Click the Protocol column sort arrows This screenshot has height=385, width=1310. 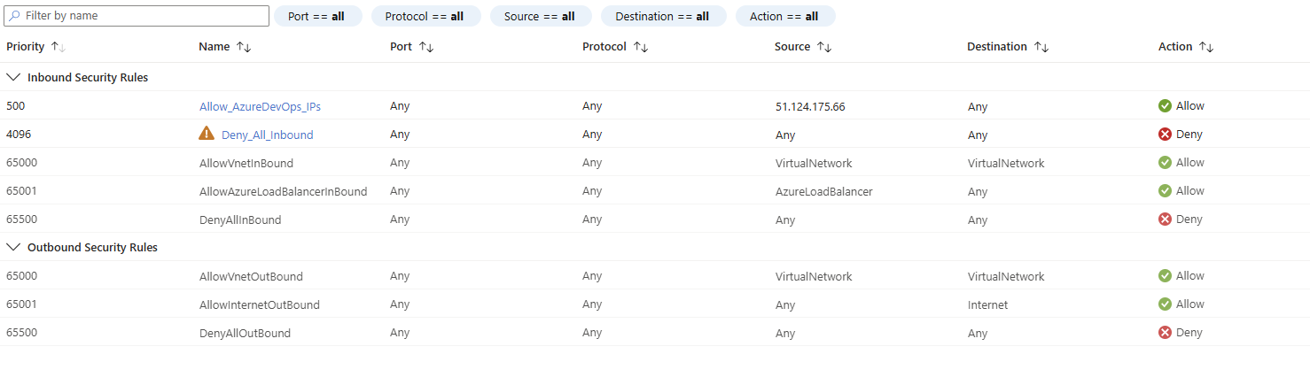pos(641,47)
